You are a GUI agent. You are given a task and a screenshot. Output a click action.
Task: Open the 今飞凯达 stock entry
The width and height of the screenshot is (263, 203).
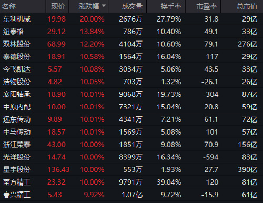tap(131, 69)
